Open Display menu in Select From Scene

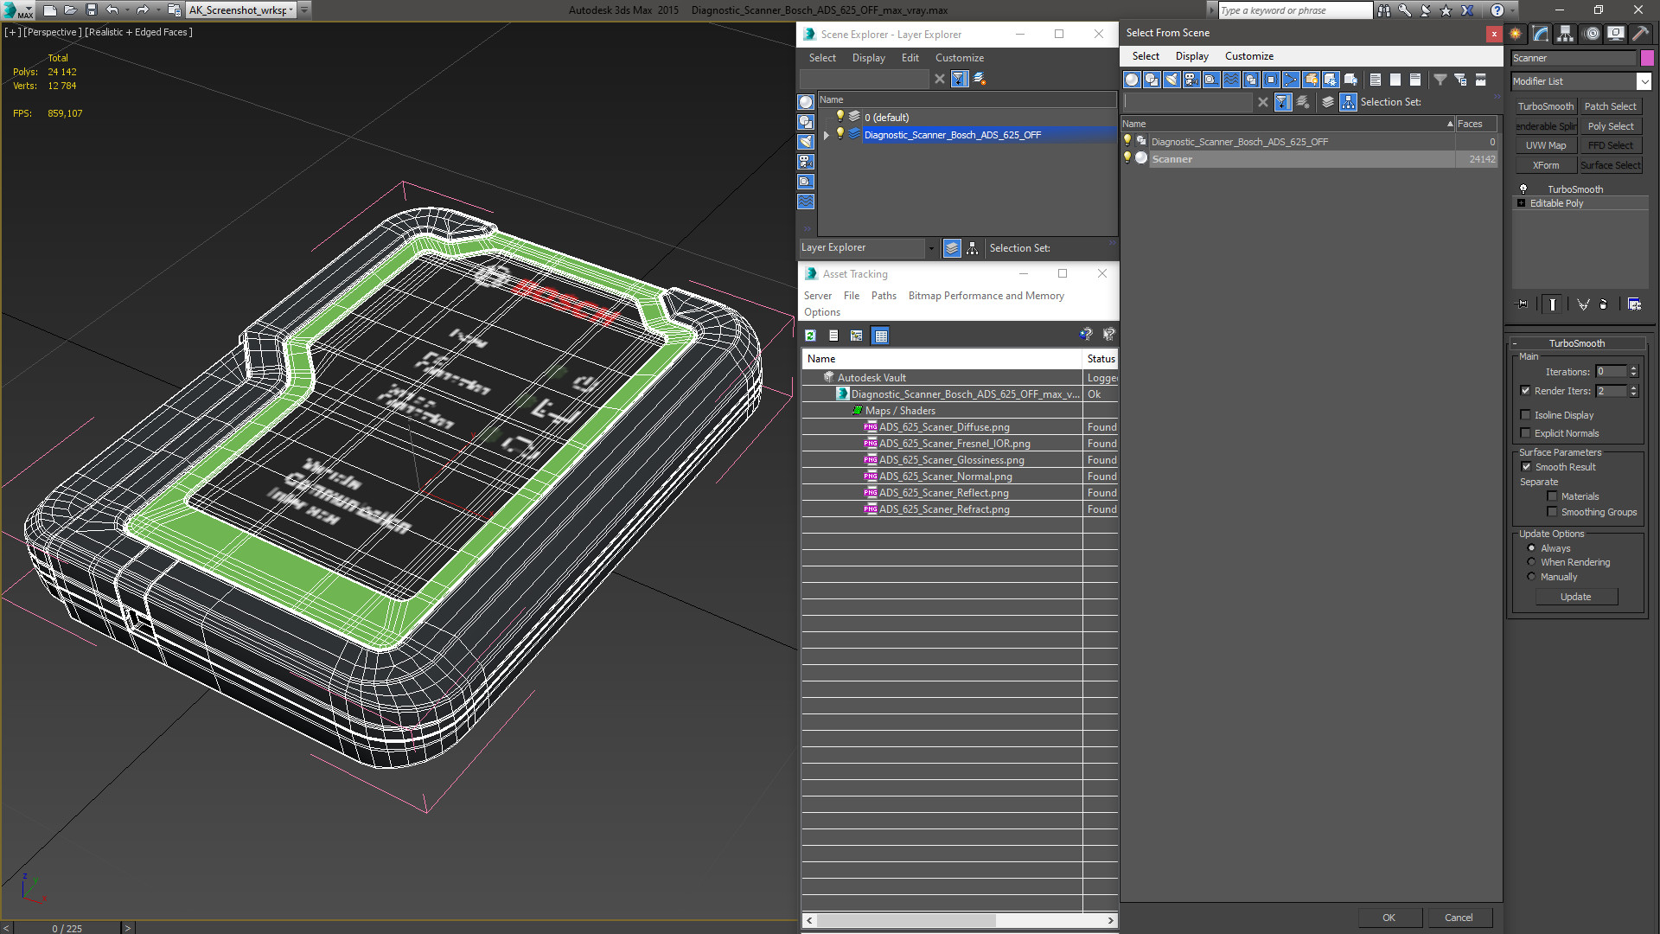pos(1191,56)
